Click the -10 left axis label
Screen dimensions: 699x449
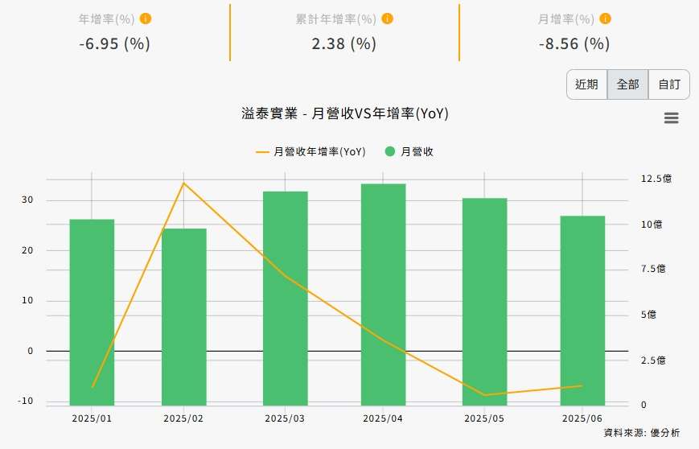(x=26, y=401)
